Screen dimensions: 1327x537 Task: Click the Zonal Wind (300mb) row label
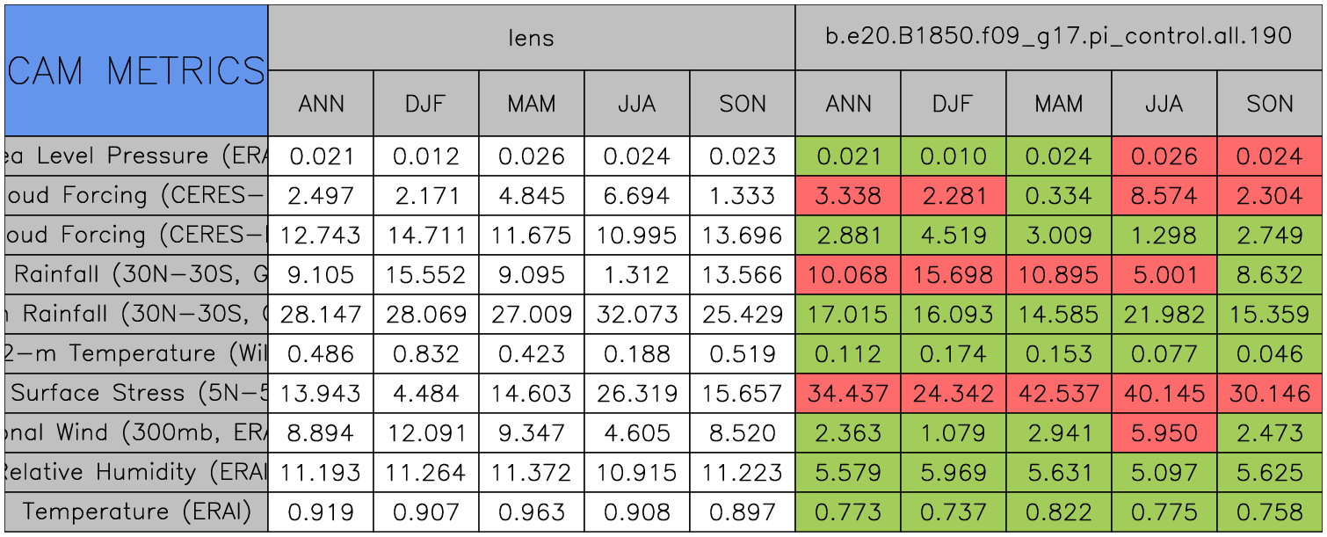point(136,432)
